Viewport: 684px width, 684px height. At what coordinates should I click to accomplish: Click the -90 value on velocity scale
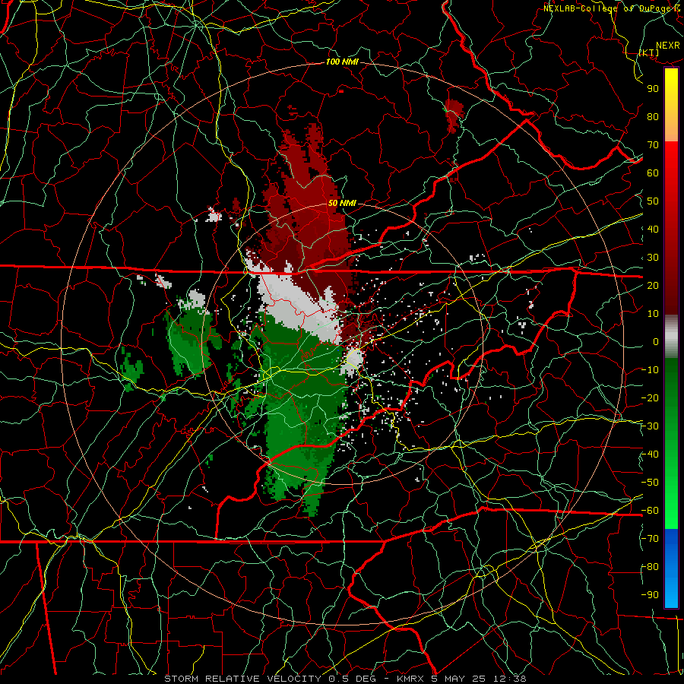coord(650,594)
